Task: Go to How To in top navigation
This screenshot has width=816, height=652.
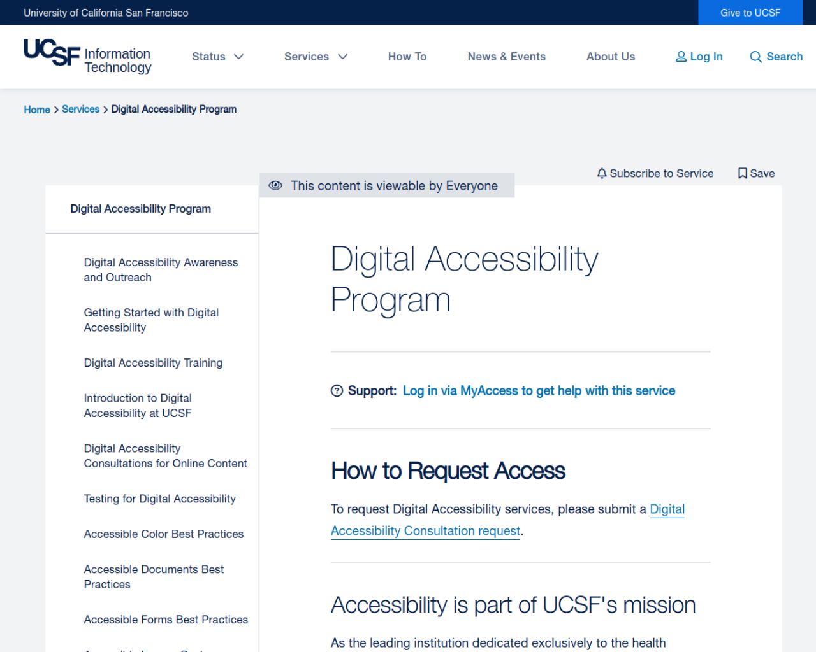Action: click(407, 57)
